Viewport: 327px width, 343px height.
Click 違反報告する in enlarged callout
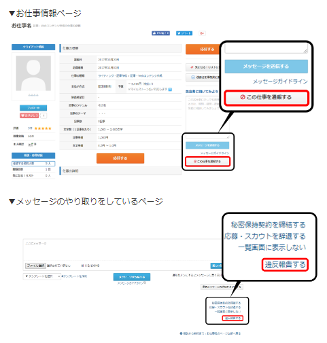(x=285, y=264)
